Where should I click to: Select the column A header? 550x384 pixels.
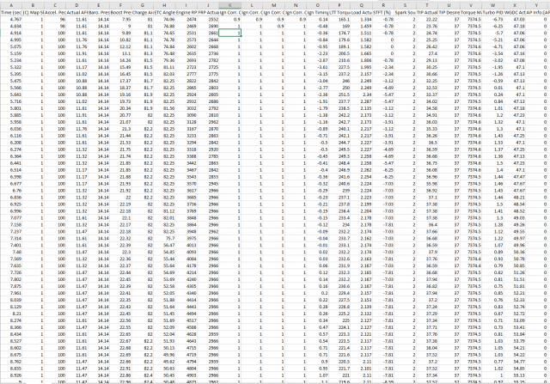[x=11, y=5]
